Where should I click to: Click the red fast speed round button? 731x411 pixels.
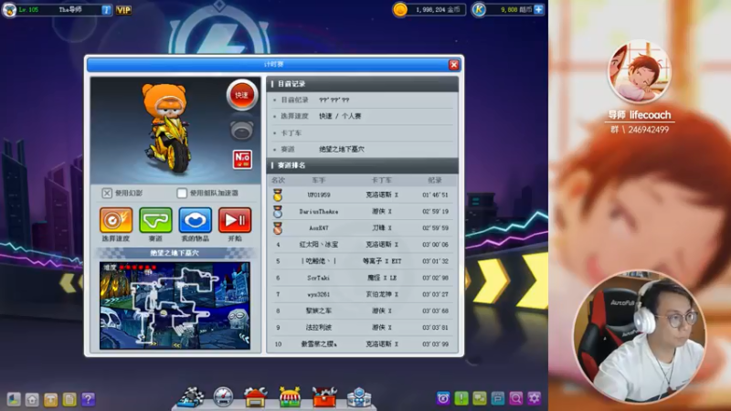[241, 95]
